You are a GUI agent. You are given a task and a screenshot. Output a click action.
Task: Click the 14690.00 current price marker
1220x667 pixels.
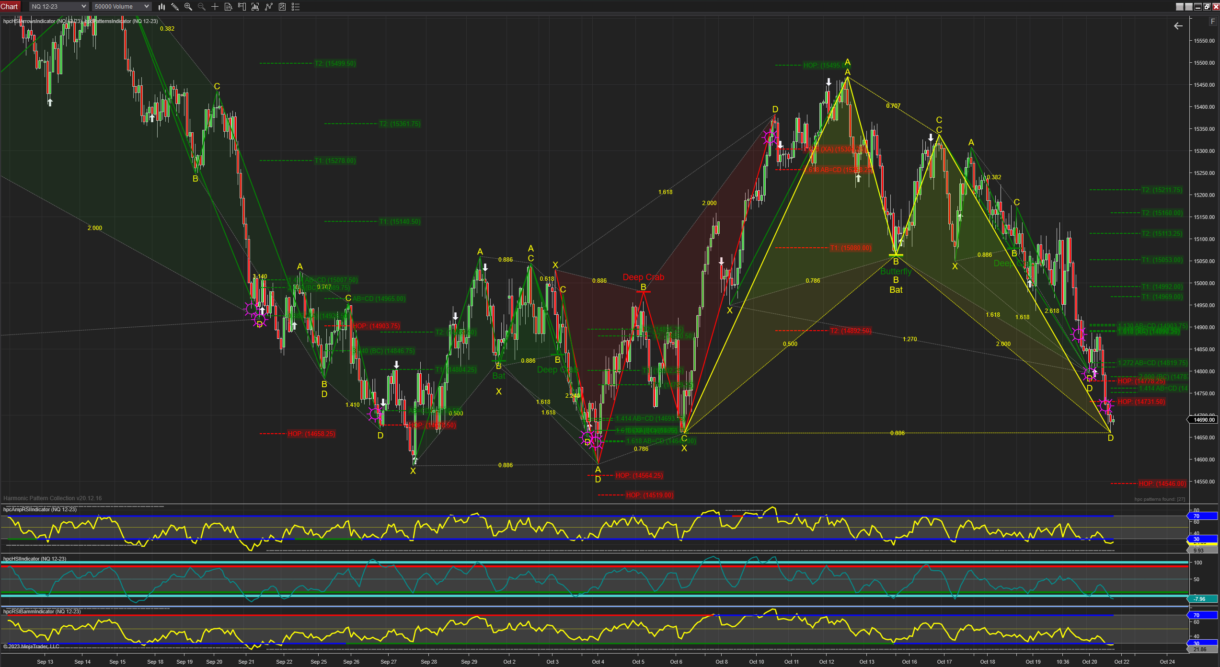pos(1203,420)
